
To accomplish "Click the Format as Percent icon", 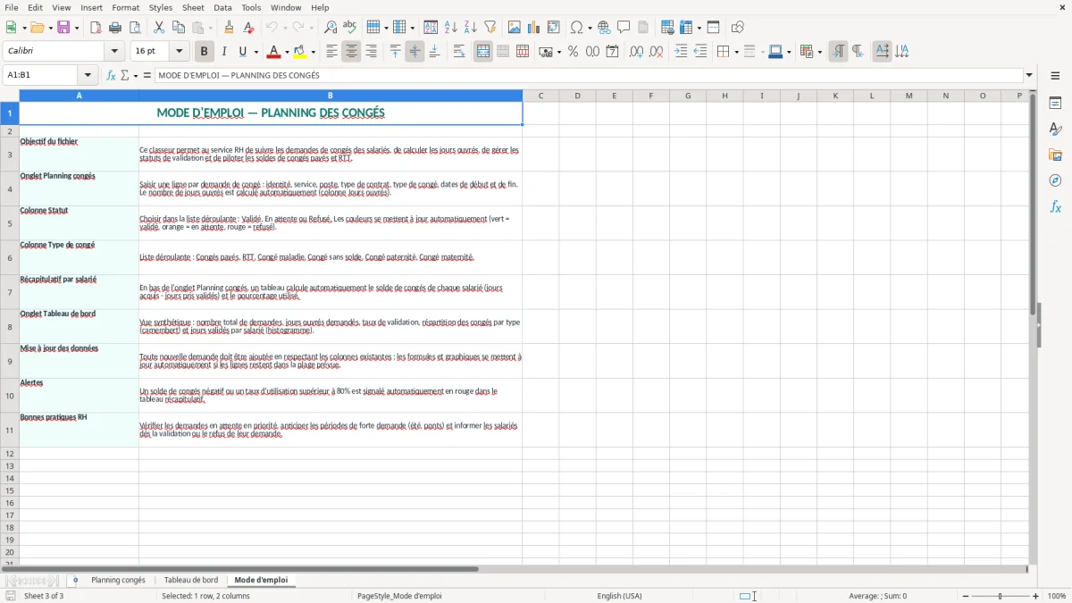I will (574, 52).
